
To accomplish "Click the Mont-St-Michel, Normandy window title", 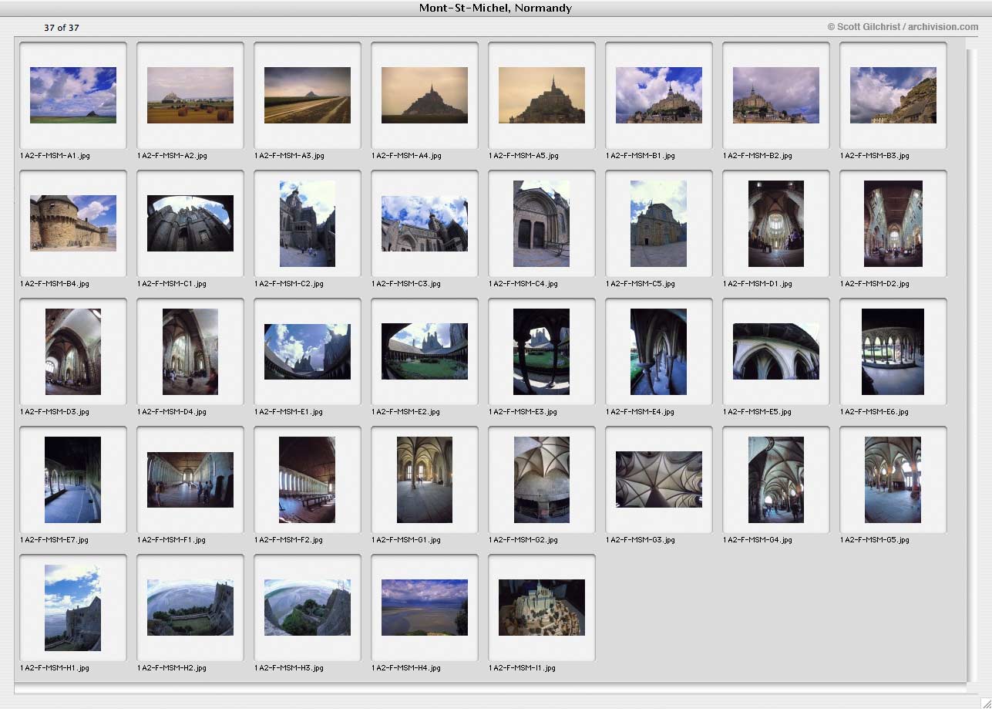I will pyautogui.click(x=496, y=8).
